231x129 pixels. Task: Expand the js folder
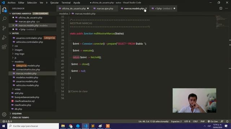[x=16, y=58]
